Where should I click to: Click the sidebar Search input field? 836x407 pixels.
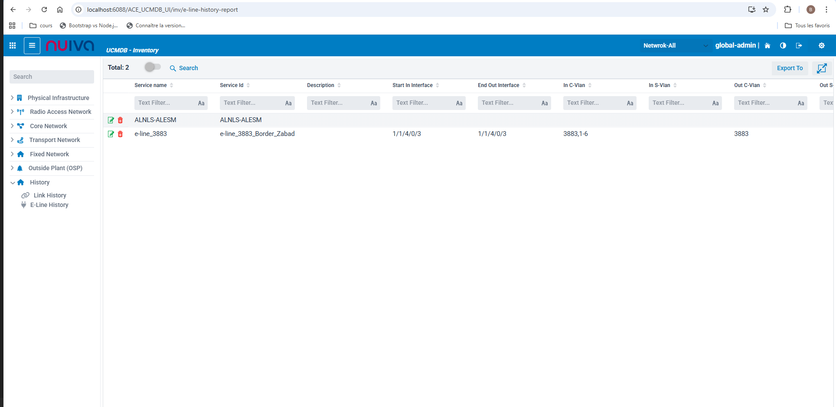click(52, 77)
